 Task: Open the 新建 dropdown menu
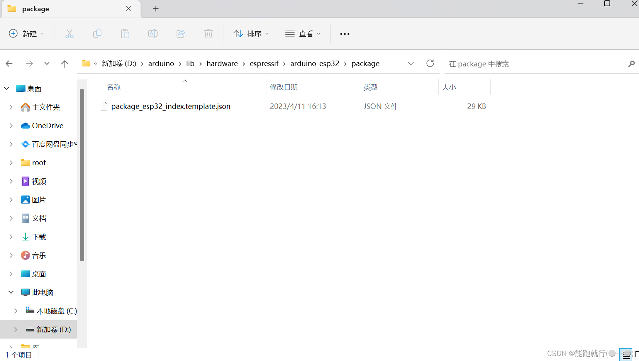tap(26, 34)
